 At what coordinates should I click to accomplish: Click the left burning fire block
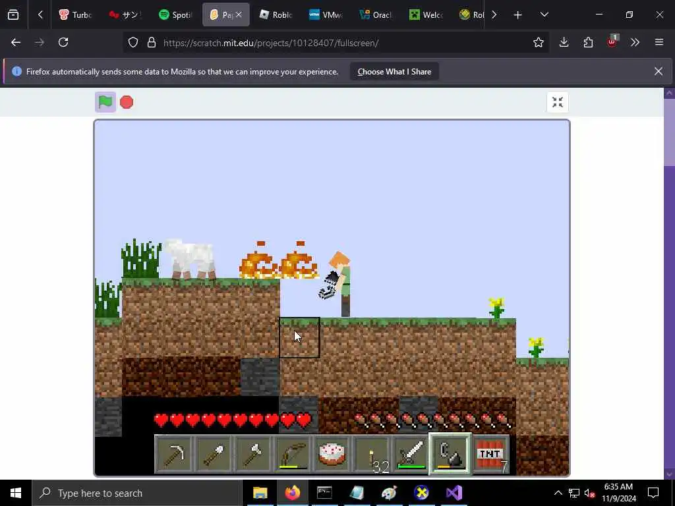pyautogui.click(x=258, y=262)
